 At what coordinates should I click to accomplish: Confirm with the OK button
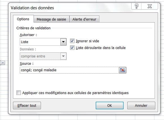(110, 106)
